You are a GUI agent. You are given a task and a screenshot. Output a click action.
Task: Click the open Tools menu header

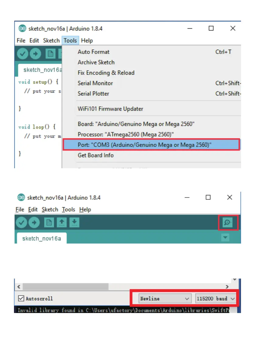click(70, 41)
